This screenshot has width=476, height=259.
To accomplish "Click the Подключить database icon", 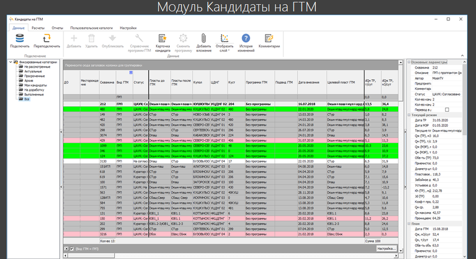I will (20, 38).
